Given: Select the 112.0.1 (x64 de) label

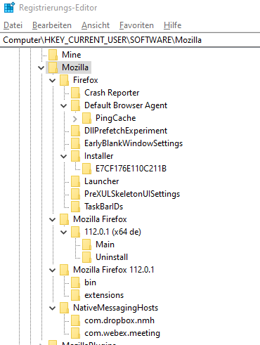Looking at the screenshot, I should (112, 232).
